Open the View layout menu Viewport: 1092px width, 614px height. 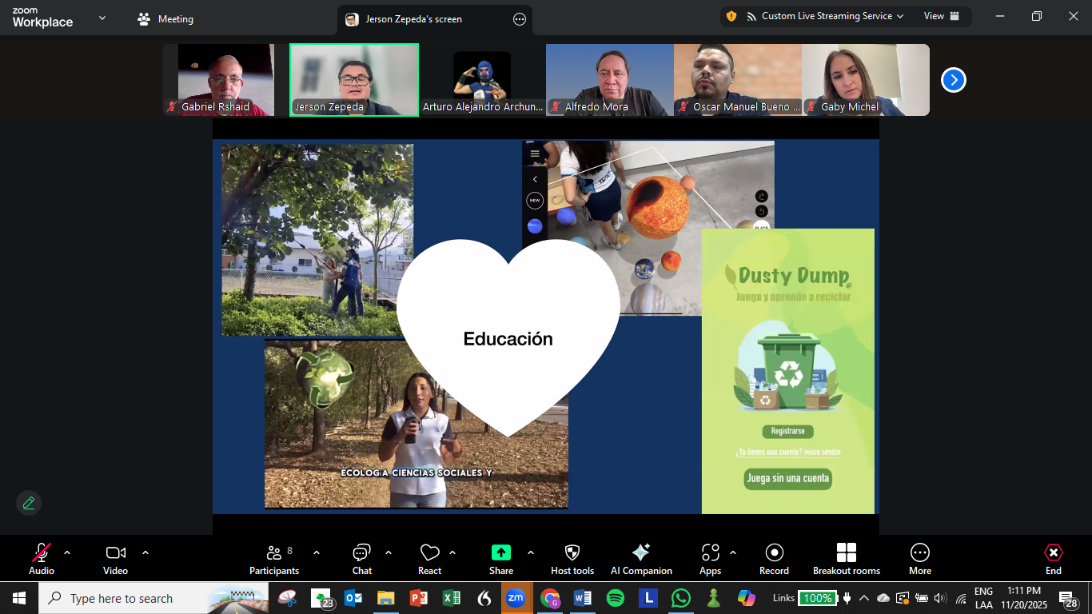[941, 16]
